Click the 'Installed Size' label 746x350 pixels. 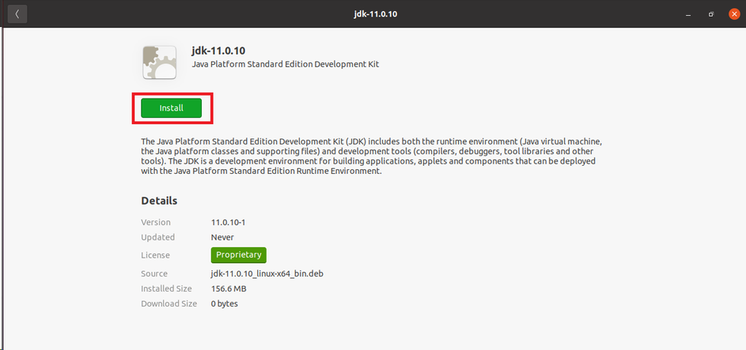(x=166, y=288)
